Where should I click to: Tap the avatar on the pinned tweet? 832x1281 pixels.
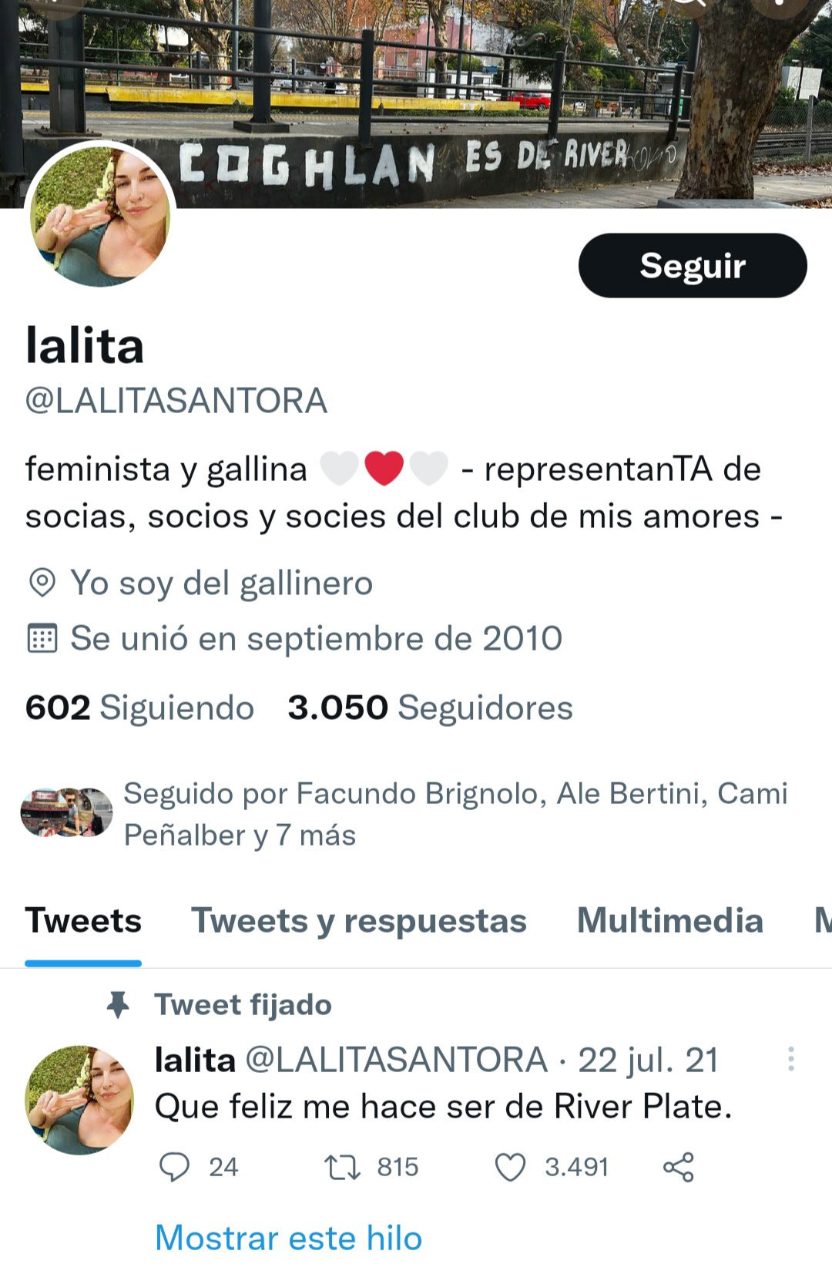[79, 1100]
